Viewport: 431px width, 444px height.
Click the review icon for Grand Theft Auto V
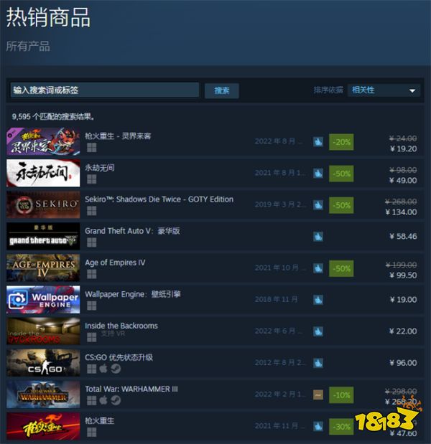coord(318,237)
